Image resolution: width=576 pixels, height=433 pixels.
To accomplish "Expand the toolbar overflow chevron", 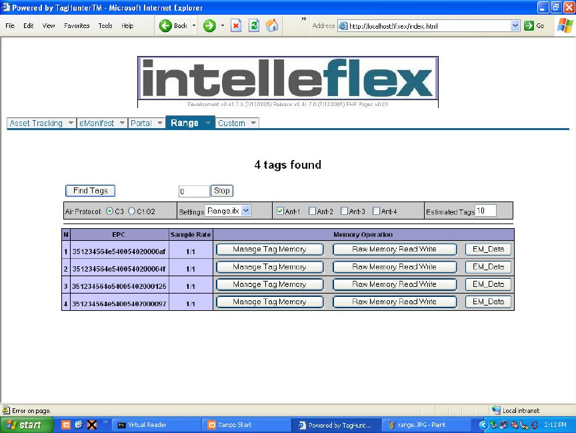I will 304,19.
